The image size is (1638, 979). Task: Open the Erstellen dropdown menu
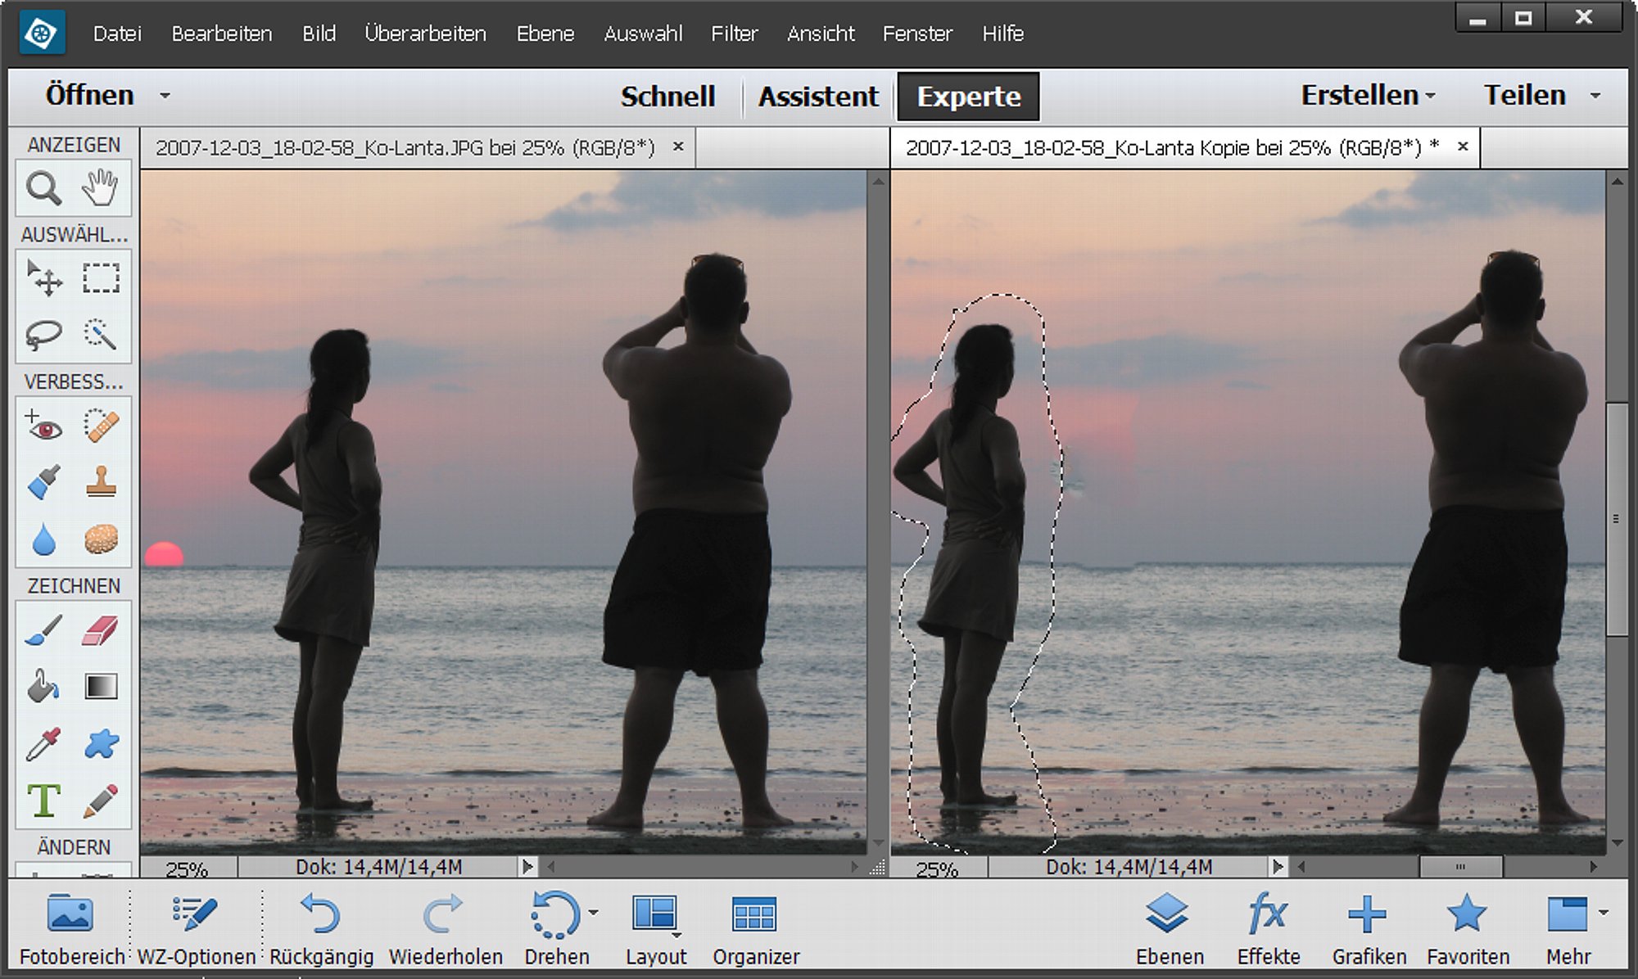[x=1368, y=96]
